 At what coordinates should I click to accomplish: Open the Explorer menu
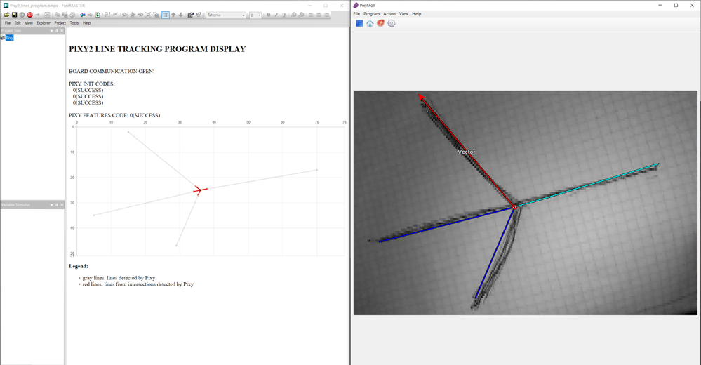pos(44,22)
